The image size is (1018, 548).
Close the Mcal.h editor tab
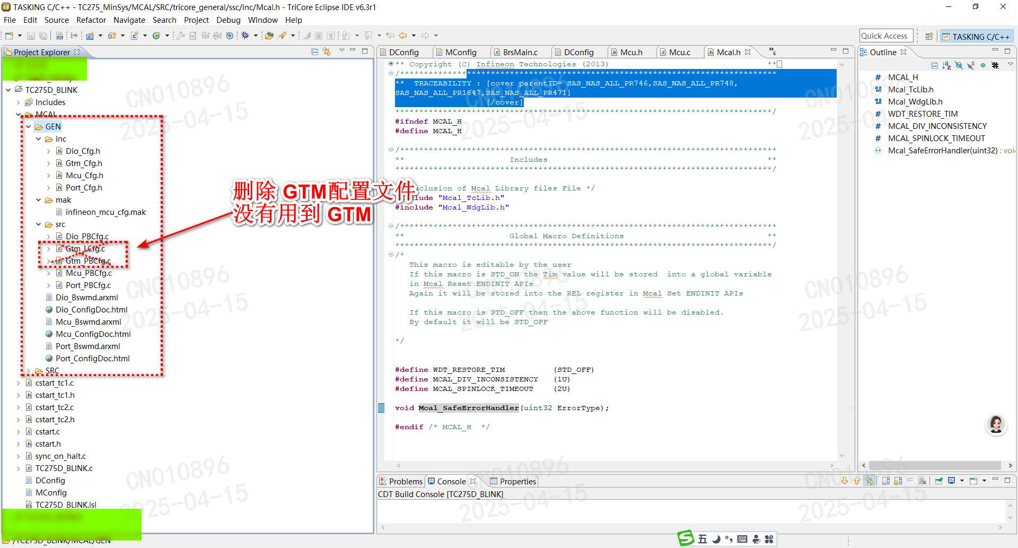[x=748, y=52]
